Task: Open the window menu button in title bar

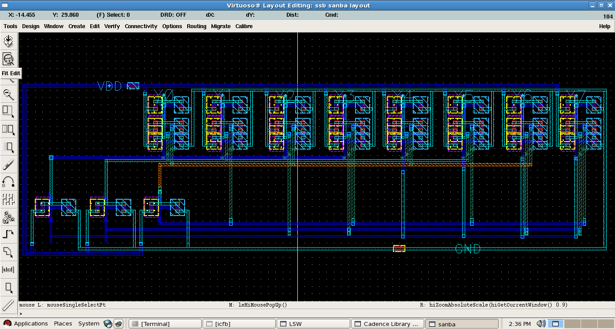Action: click(x=5, y=5)
